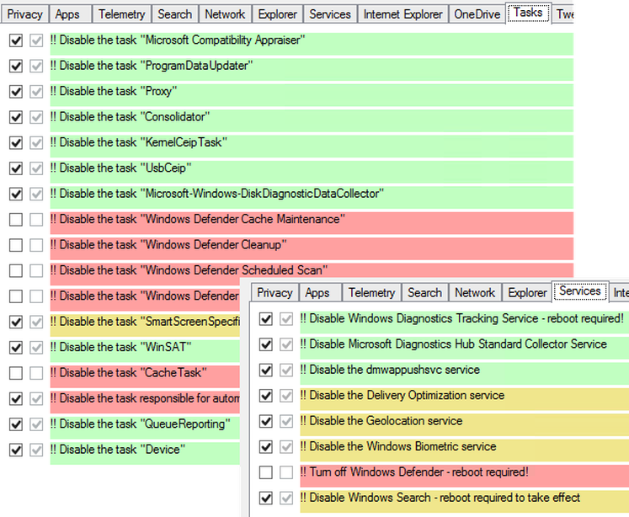629x517 pixels.
Task: Toggle Diagnostics Hub Standard Collector checkbox
Action: 266,344
